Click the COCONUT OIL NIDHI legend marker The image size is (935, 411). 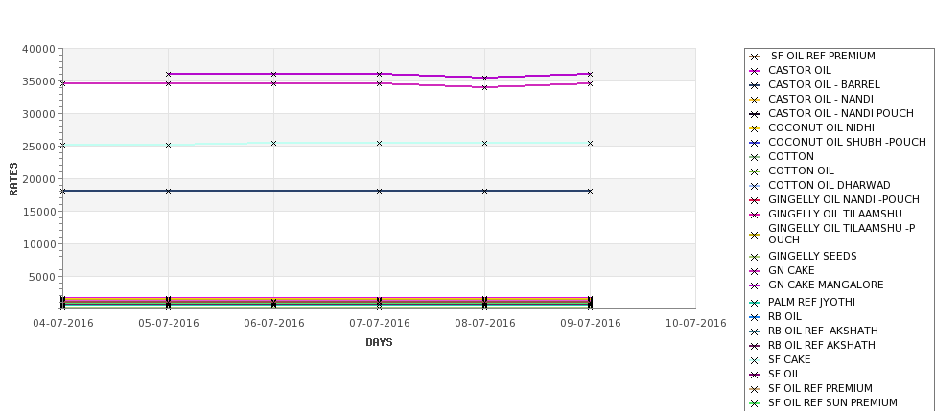[755, 128]
